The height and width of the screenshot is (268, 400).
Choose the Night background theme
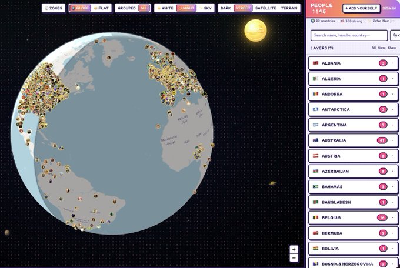(186, 8)
